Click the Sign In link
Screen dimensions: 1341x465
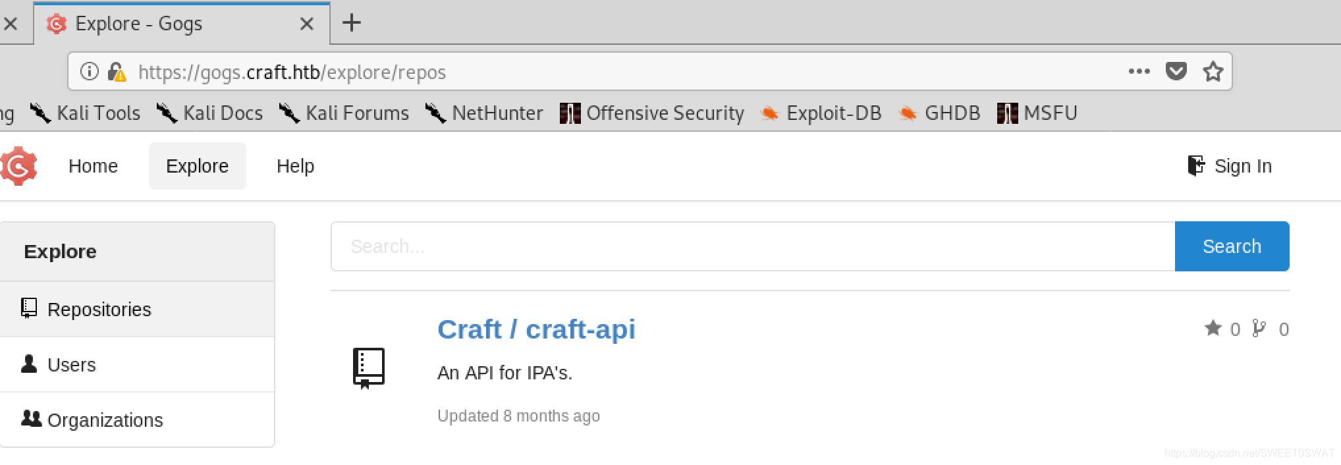tap(1242, 166)
